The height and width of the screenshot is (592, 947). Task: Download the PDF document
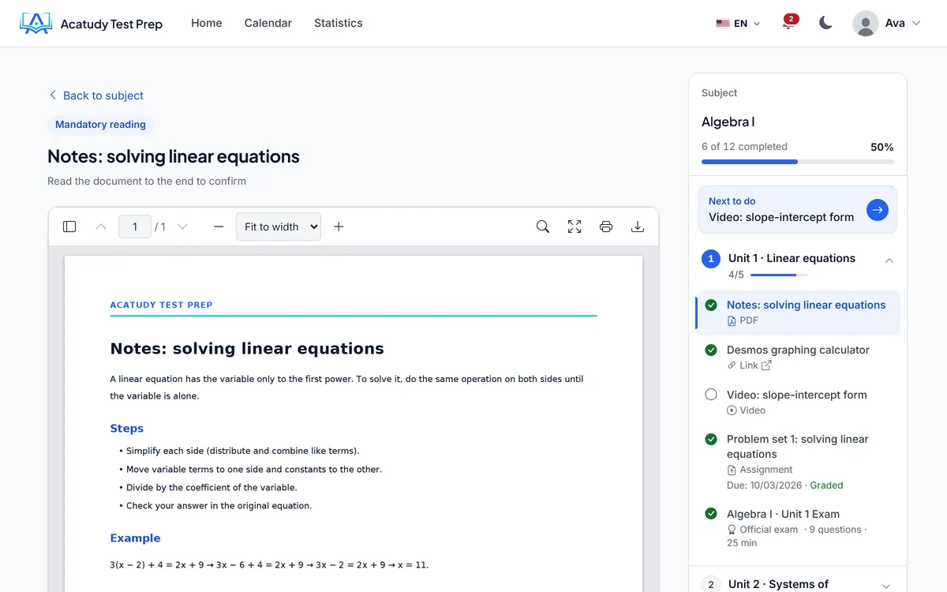(x=638, y=227)
